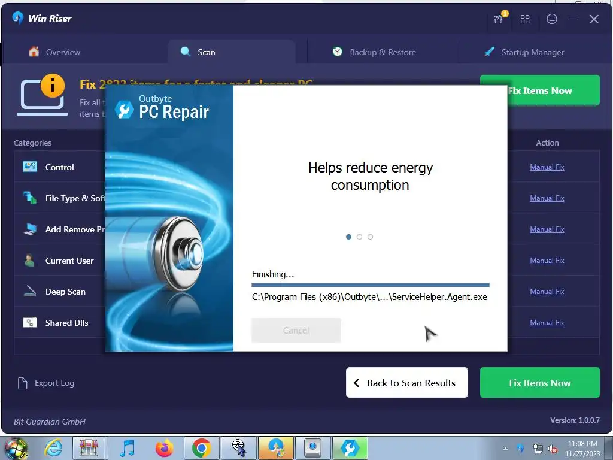Launch Internet Explorer from taskbar

(53, 448)
